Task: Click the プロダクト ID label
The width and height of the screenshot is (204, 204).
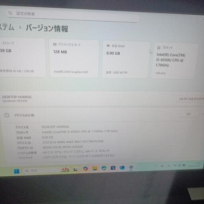Action: pyautogui.click(x=25, y=148)
